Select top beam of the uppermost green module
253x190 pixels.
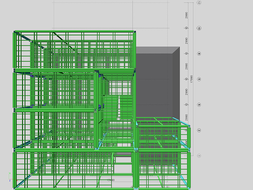(x=74, y=31)
